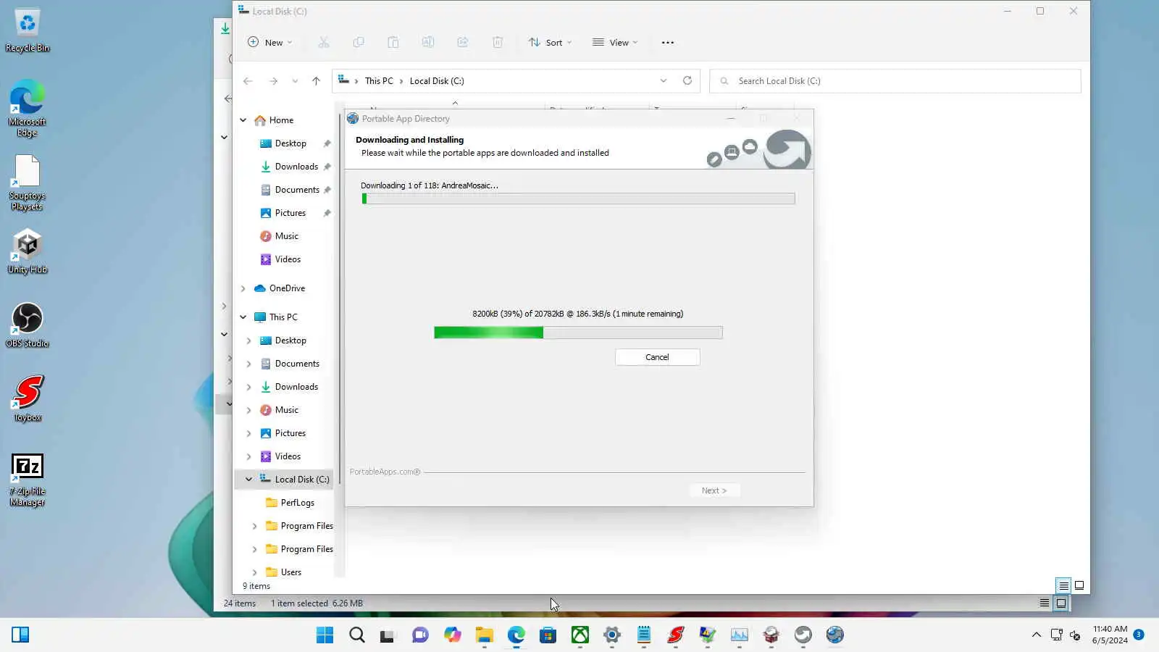1159x652 pixels.
Task: Open the clock and date flyout
Action: point(1110,635)
